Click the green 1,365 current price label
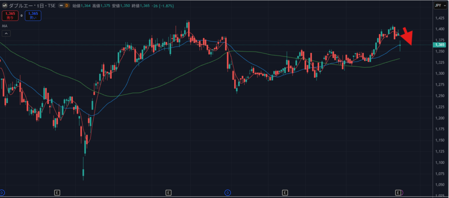The image size is (449, 198). click(439, 45)
